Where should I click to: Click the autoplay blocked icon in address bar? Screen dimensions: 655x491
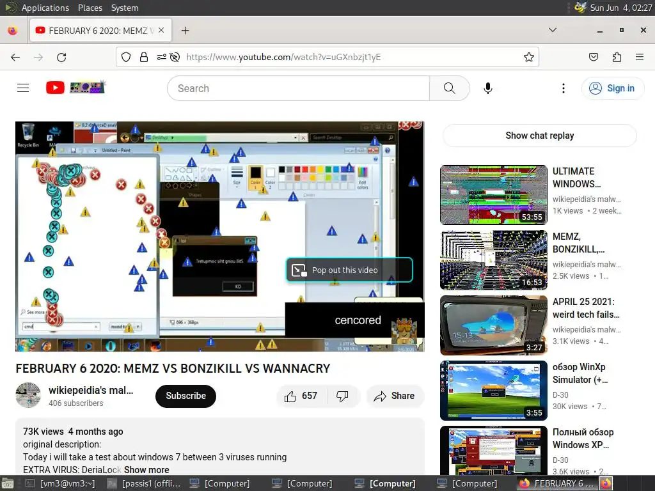pyautogui.click(x=175, y=57)
